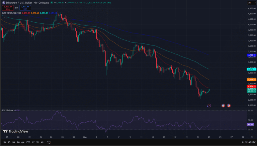
Task: Click the leftmost event marker near date 23
Action: [x=209, y=106]
